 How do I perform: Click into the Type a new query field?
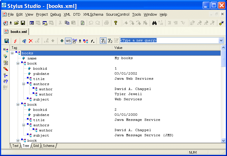click(x=169, y=41)
